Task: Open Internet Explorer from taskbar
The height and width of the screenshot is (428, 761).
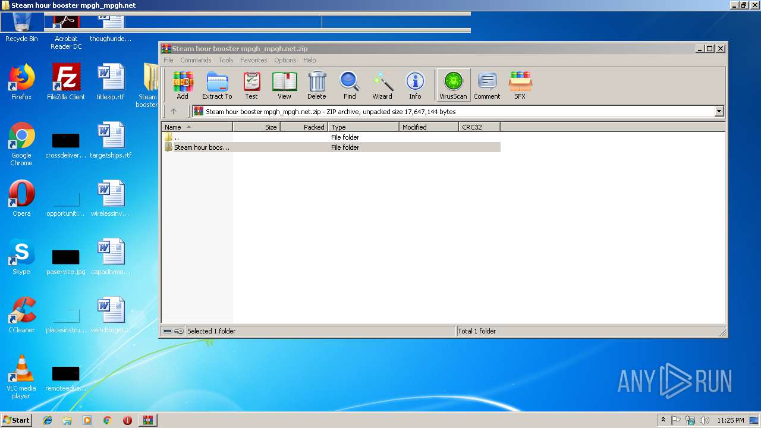Action: (x=48, y=420)
